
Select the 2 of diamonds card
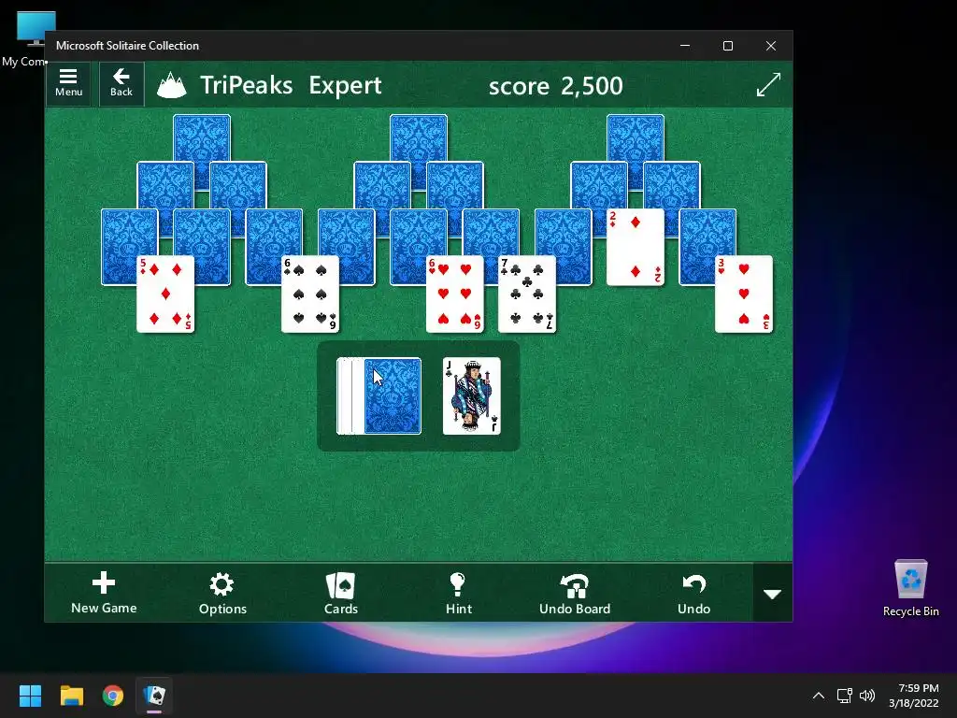(x=636, y=247)
